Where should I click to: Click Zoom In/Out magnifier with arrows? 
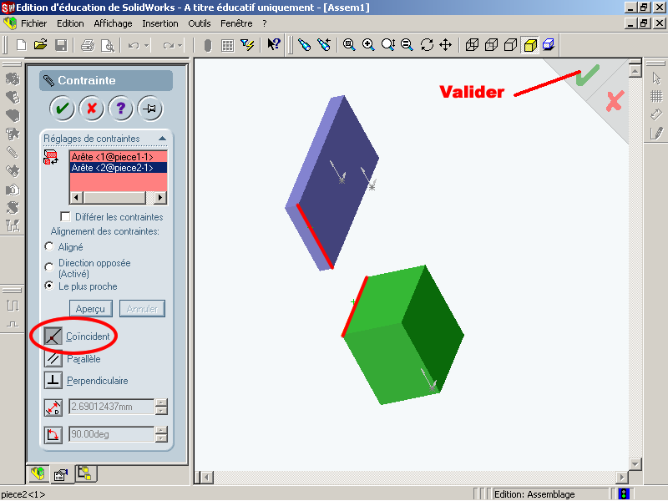coord(387,44)
